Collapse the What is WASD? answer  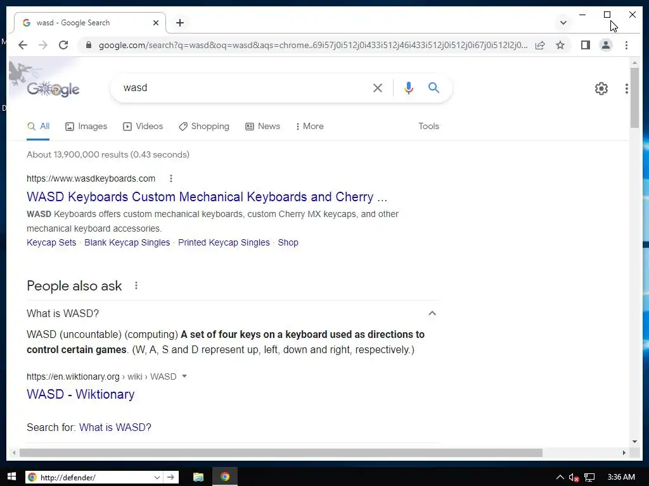point(432,313)
